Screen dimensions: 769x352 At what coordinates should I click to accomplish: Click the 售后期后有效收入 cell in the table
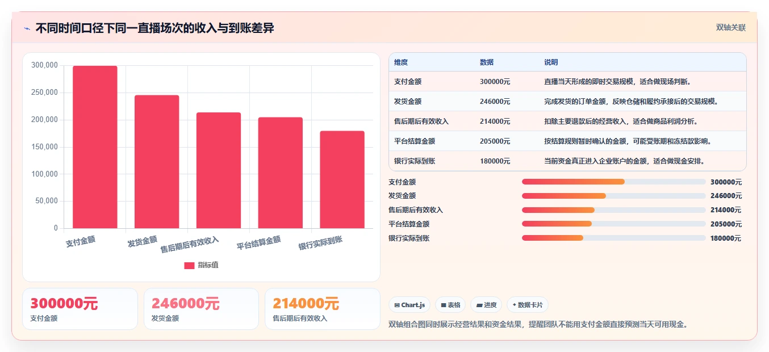pos(421,121)
